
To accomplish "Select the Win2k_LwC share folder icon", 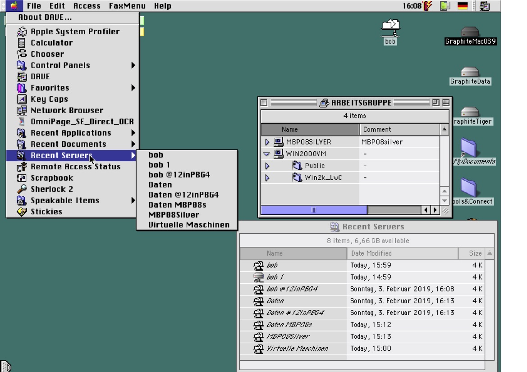I will tap(297, 177).
